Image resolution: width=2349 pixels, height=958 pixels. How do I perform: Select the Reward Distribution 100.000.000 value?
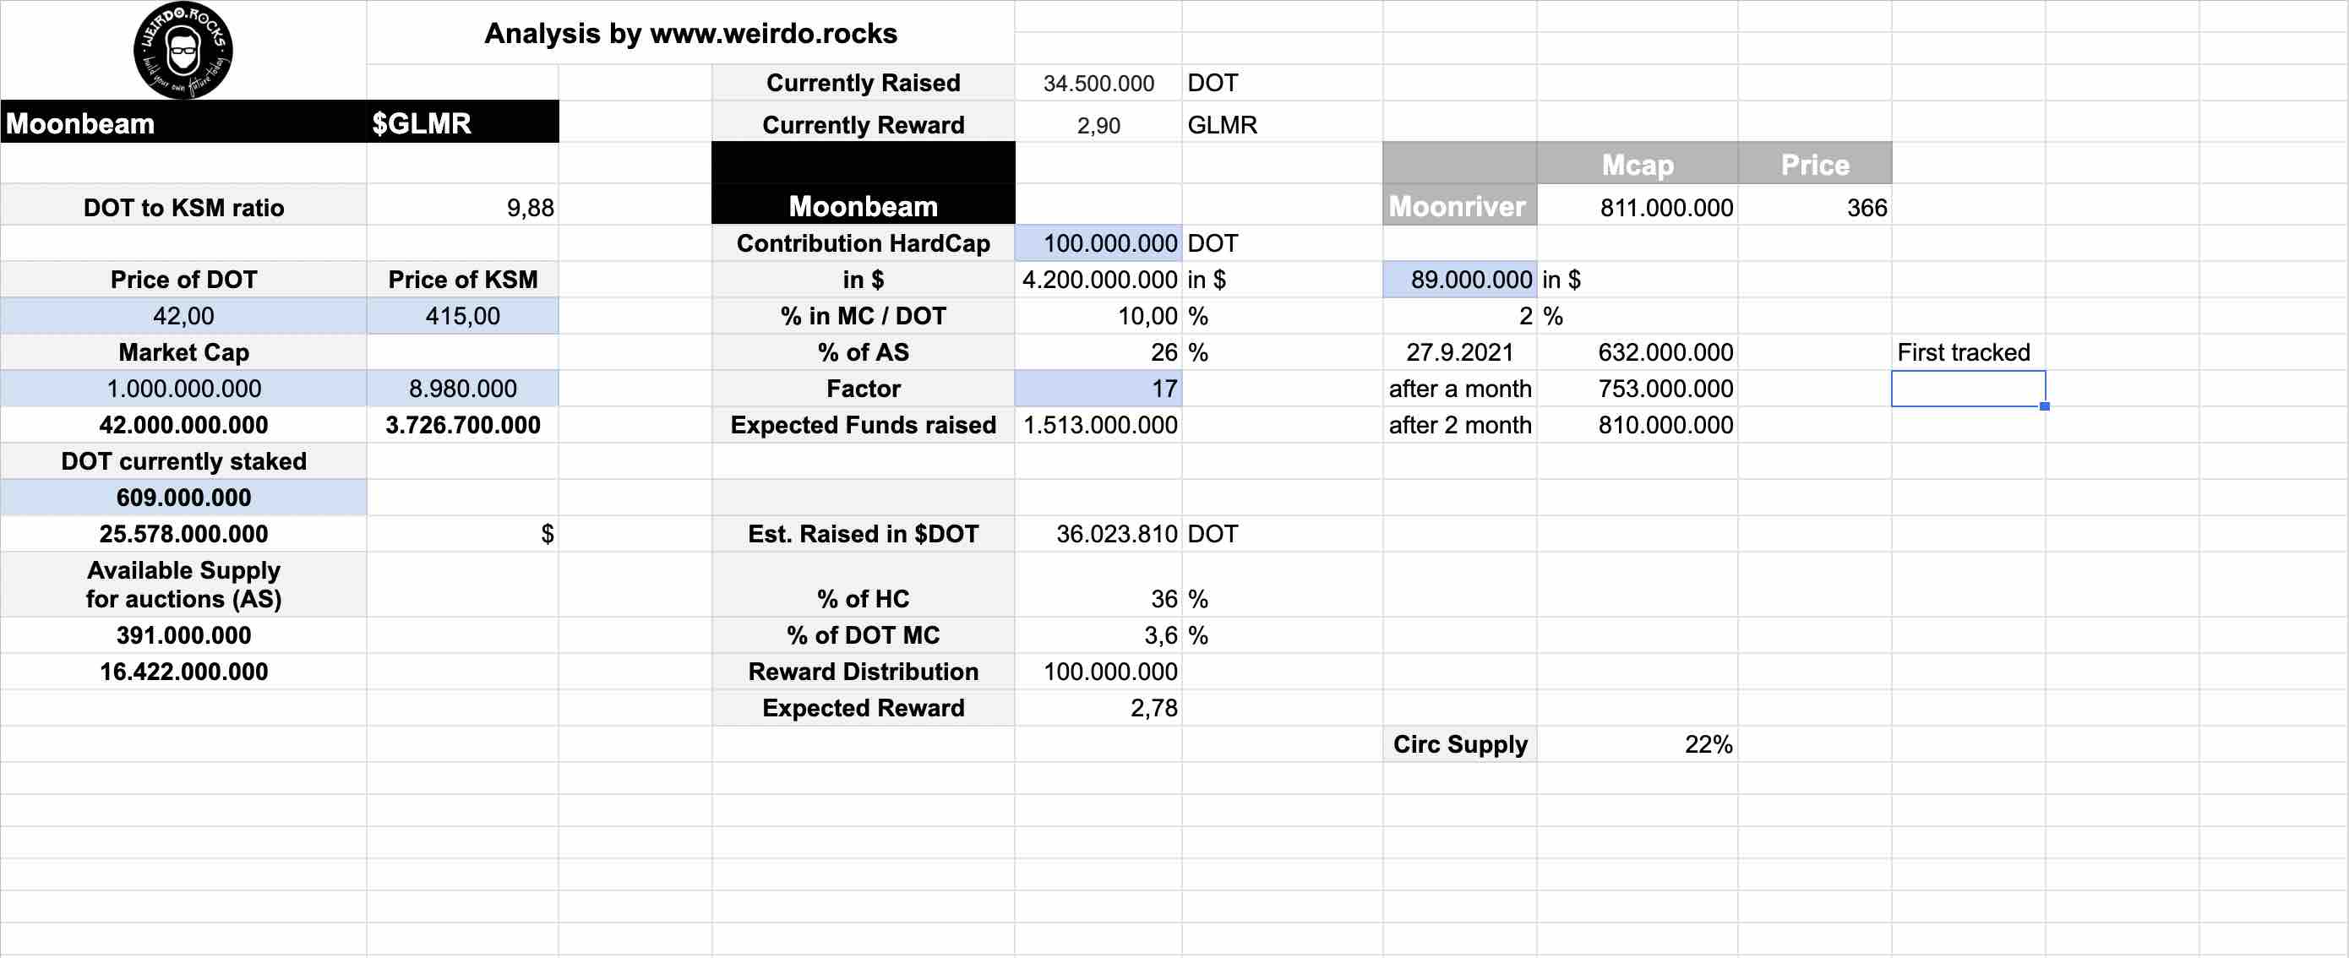[x=1098, y=672]
